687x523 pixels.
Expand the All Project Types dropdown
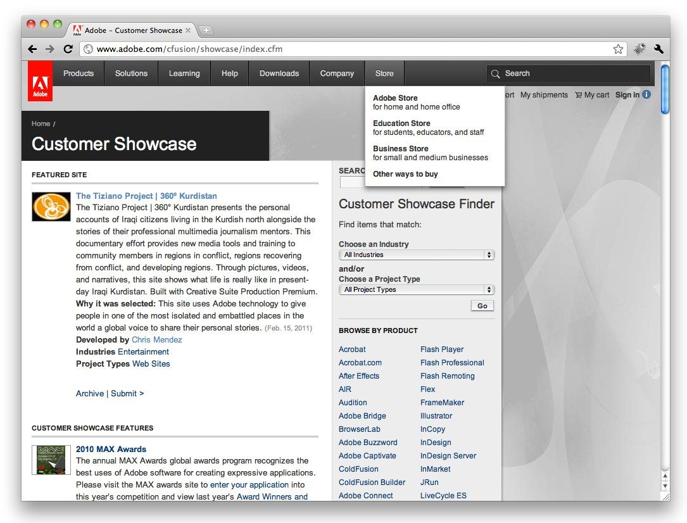point(417,289)
